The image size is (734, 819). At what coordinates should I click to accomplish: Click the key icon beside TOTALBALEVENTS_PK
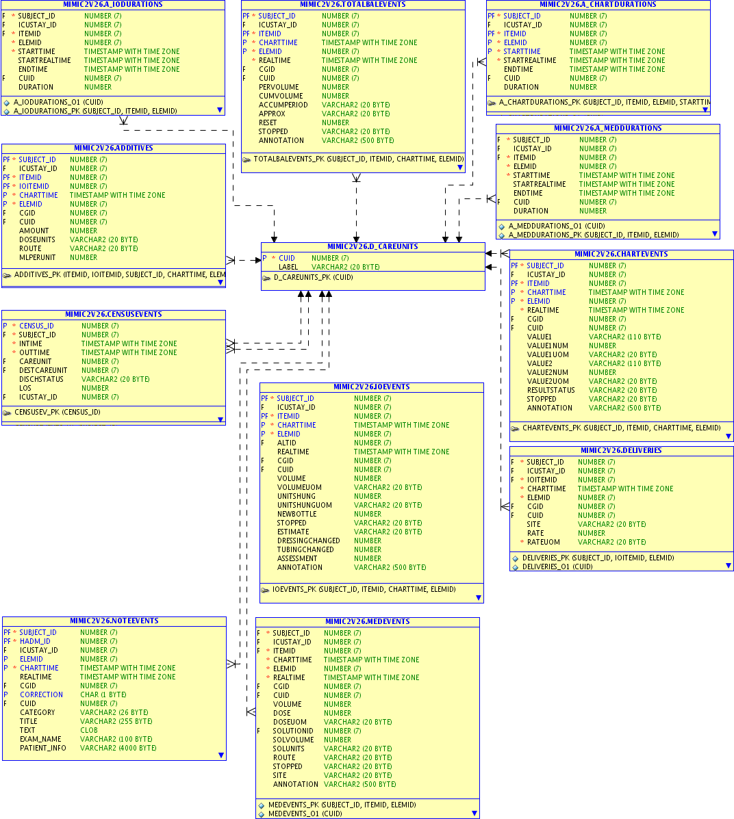click(x=247, y=158)
